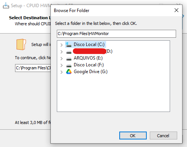This screenshot has height=147, width=187.
Task: Expand the Google Drive (G:) tree node
Action: click(x=61, y=72)
